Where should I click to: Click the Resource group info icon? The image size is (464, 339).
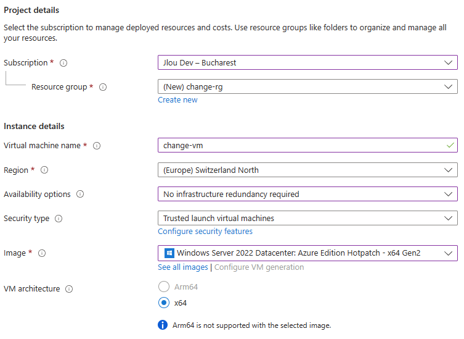(103, 87)
